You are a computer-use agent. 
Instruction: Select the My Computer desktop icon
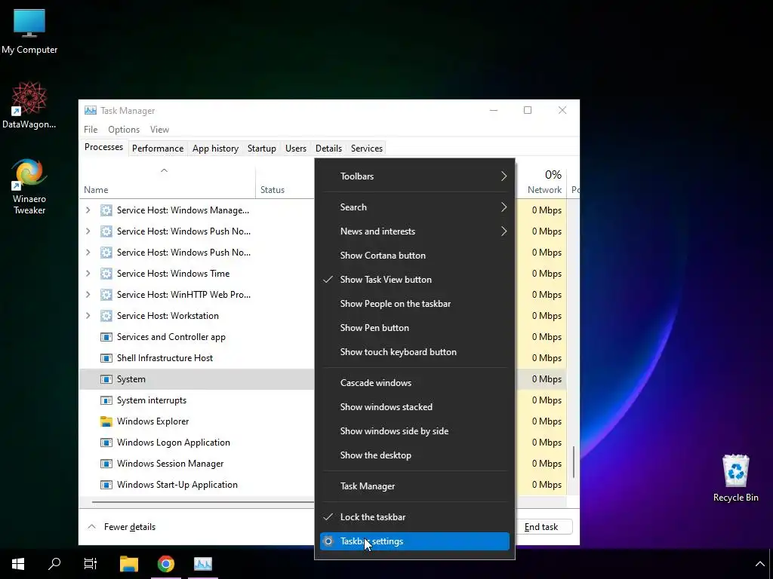coord(29,32)
